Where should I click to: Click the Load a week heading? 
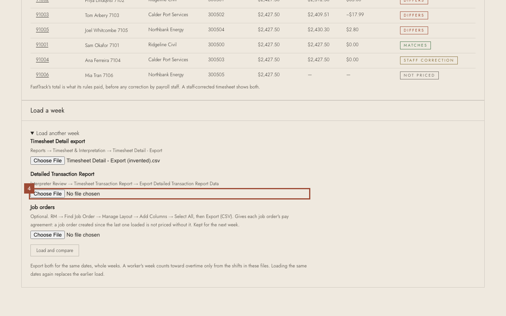[47, 111]
